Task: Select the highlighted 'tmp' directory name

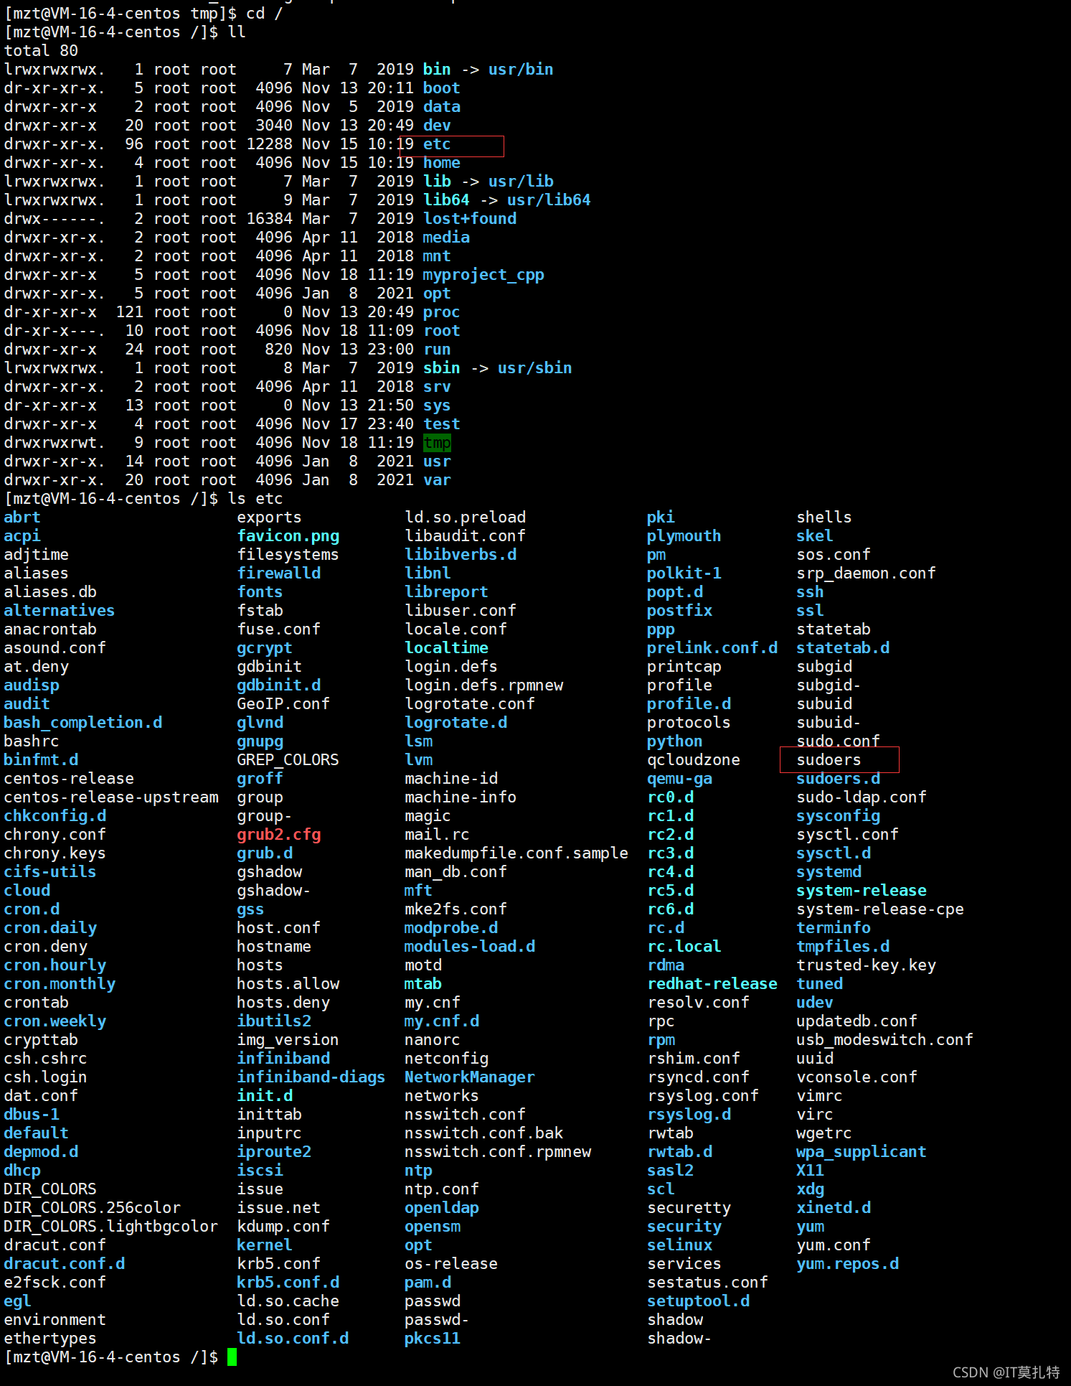Action: [437, 443]
